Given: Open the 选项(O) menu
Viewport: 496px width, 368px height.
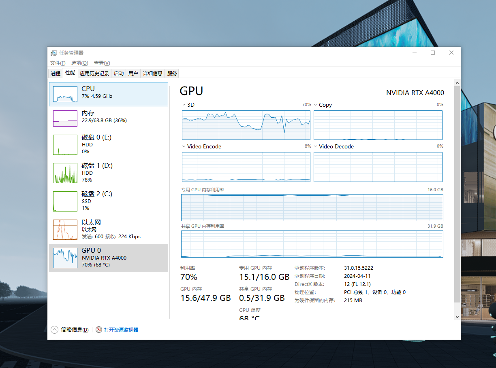Looking at the screenshot, I should pyautogui.click(x=79, y=63).
